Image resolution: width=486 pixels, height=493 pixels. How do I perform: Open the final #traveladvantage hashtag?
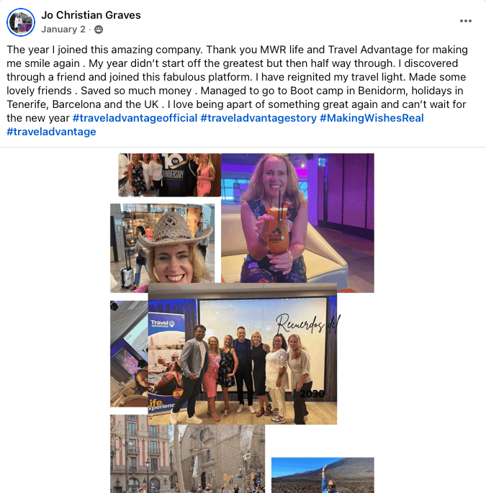point(51,132)
